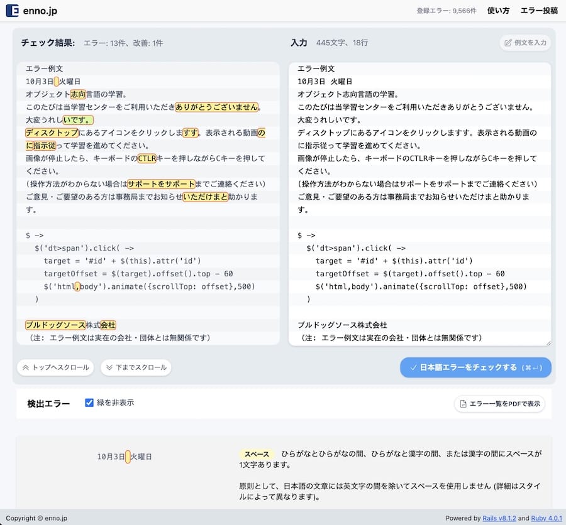Open the 使い方 page
The width and height of the screenshot is (566, 525).
pyautogui.click(x=498, y=11)
